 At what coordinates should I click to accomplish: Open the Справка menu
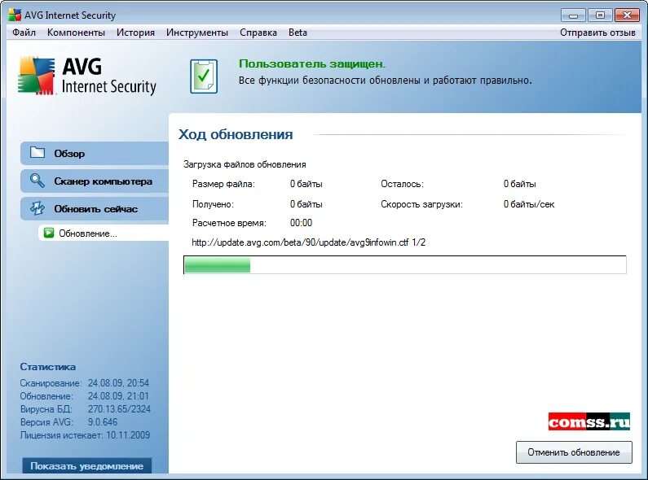pyautogui.click(x=258, y=33)
